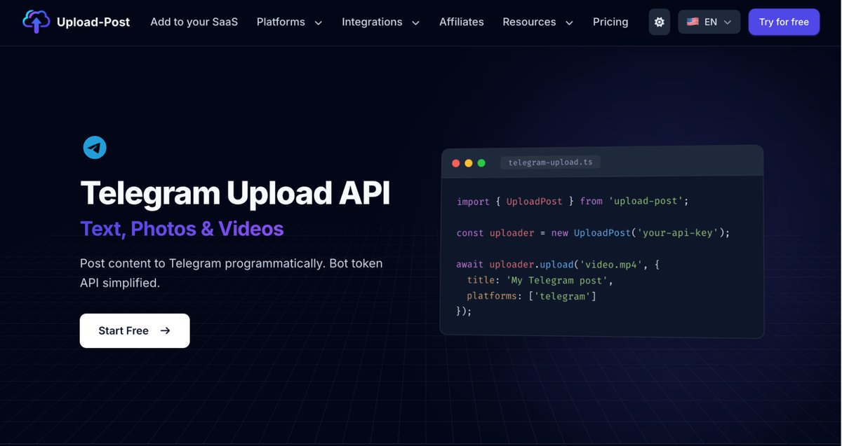Click the title: 'My Telegram post' line
The height and width of the screenshot is (446, 842).
(x=540, y=280)
